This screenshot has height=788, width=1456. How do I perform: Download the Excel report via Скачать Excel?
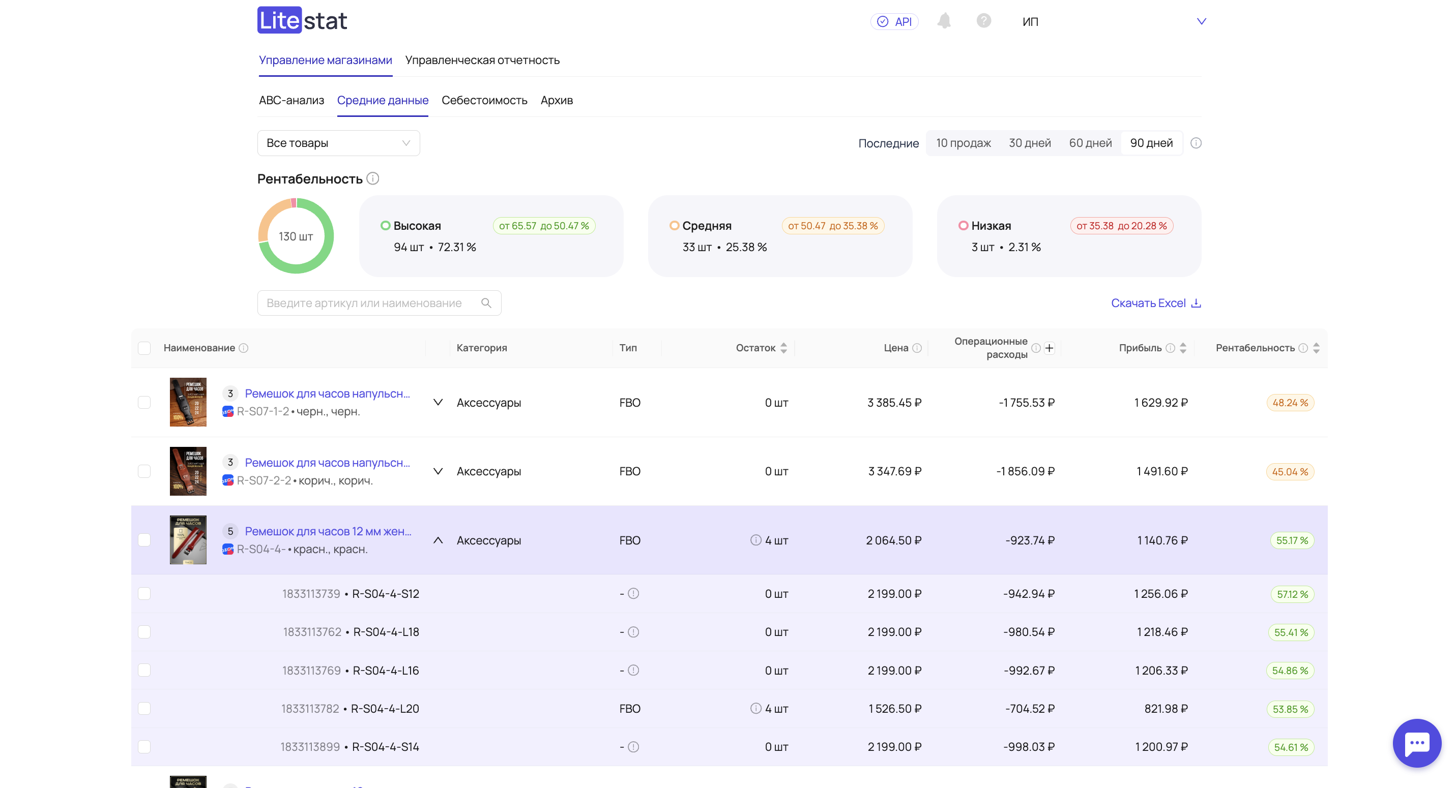pos(1155,304)
